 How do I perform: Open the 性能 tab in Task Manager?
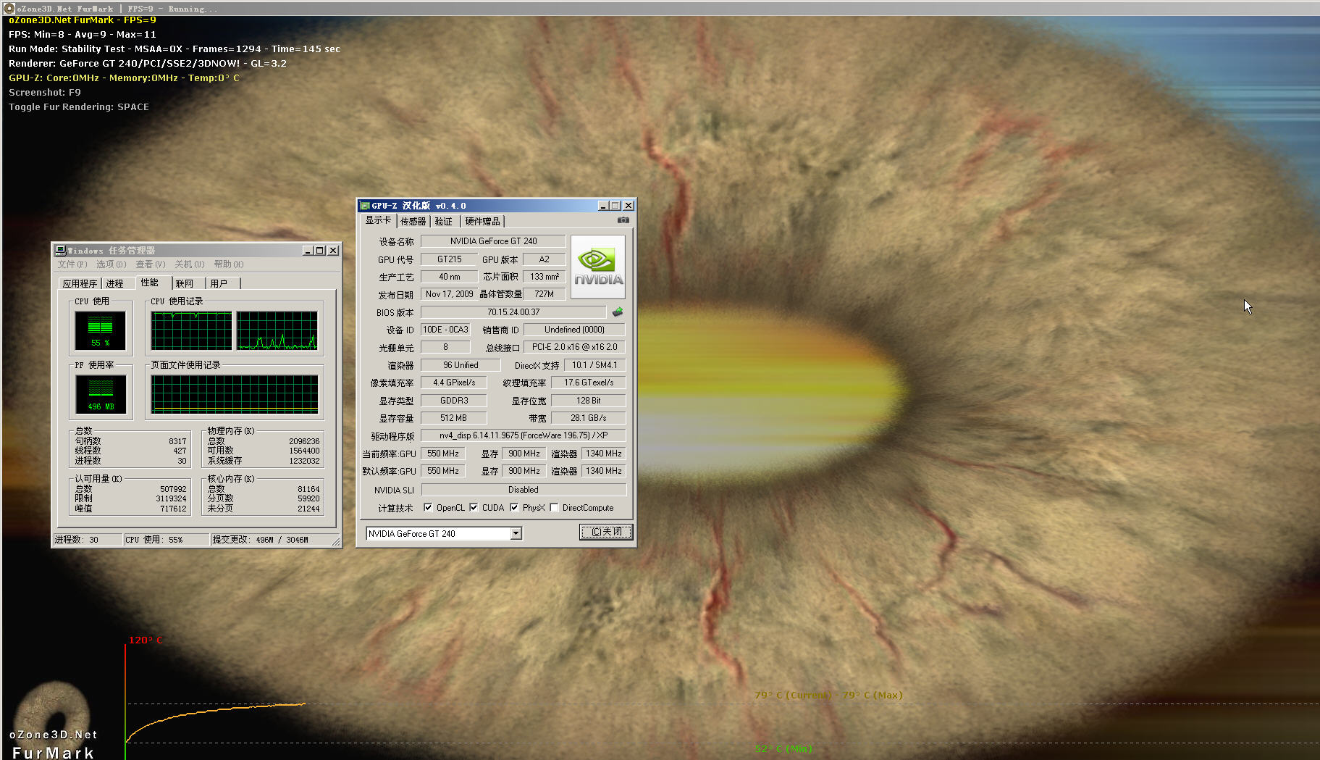click(150, 283)
